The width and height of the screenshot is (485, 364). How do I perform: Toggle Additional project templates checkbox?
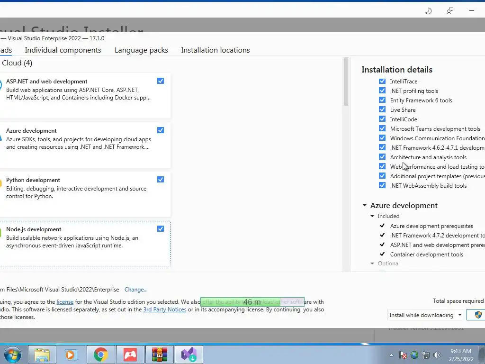(382, 176)
